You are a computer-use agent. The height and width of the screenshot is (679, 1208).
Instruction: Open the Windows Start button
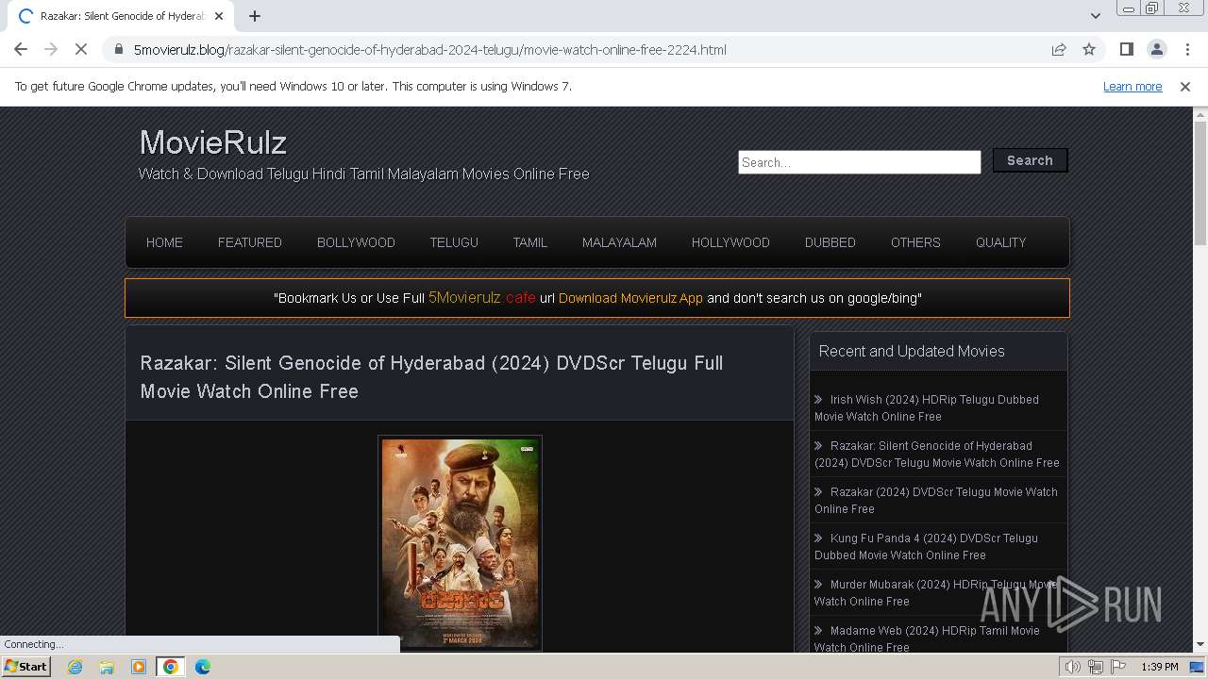pyautogui.click(x=25, y=666)
